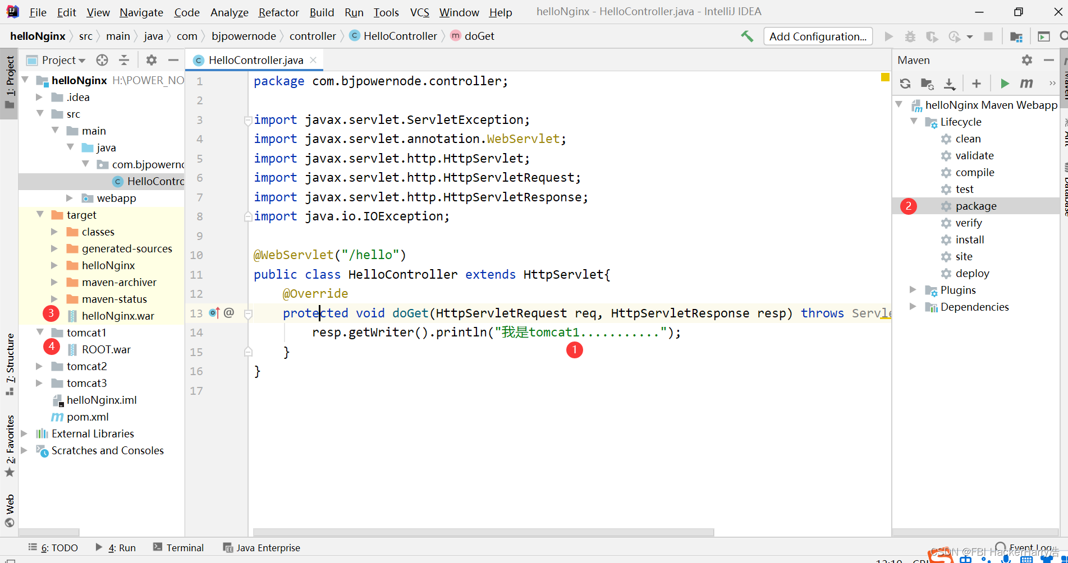The width and height of the screenshot is (1068, 563).
Task: Click the Stop square icon in toolbar
Action: [x=988, y=36]
